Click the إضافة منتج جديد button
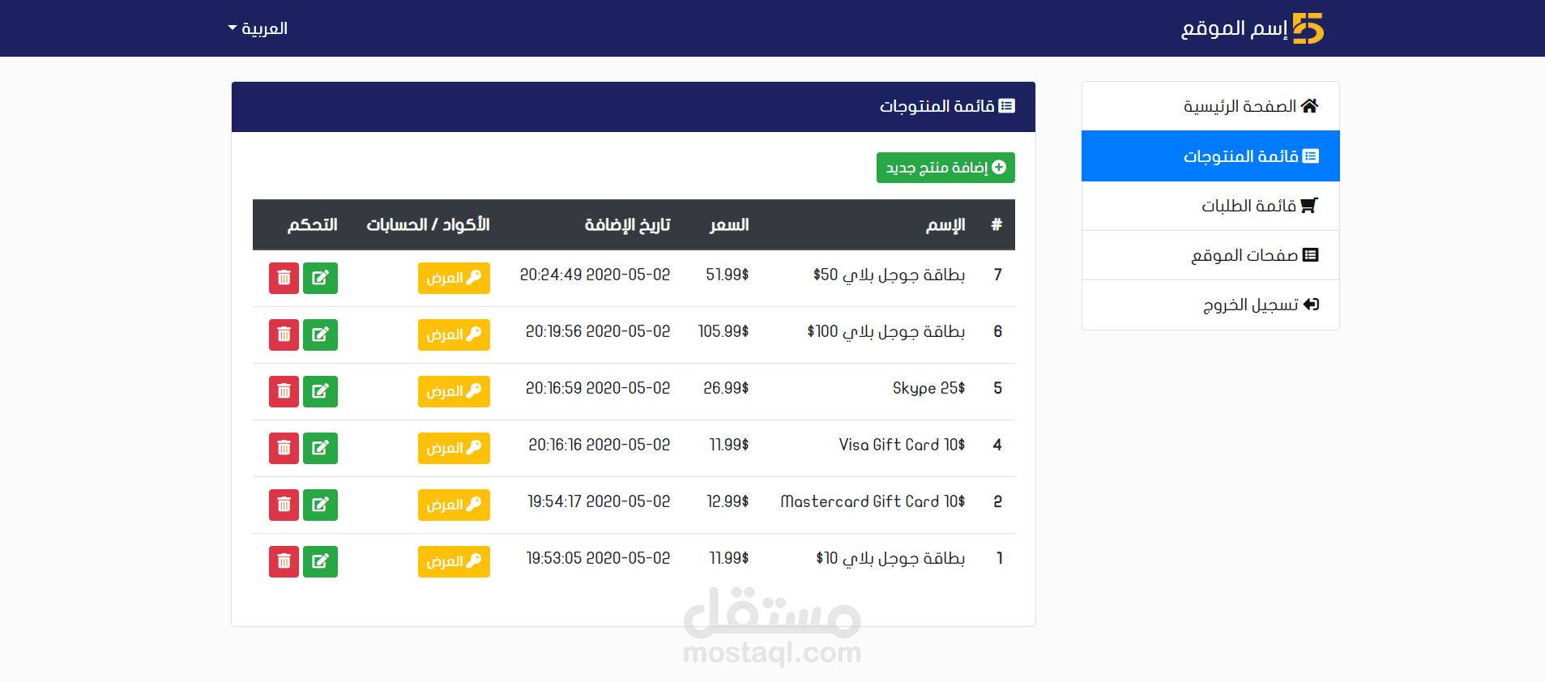The width and height of the screenshot is (1545, 682). [x=945, y=168]
